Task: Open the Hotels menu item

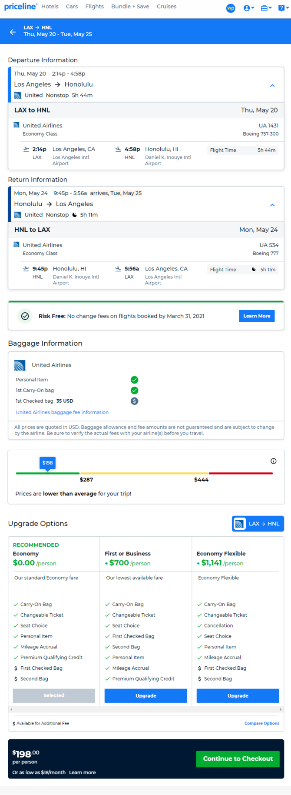Action: pyautogui.click(x=50, y=7)
